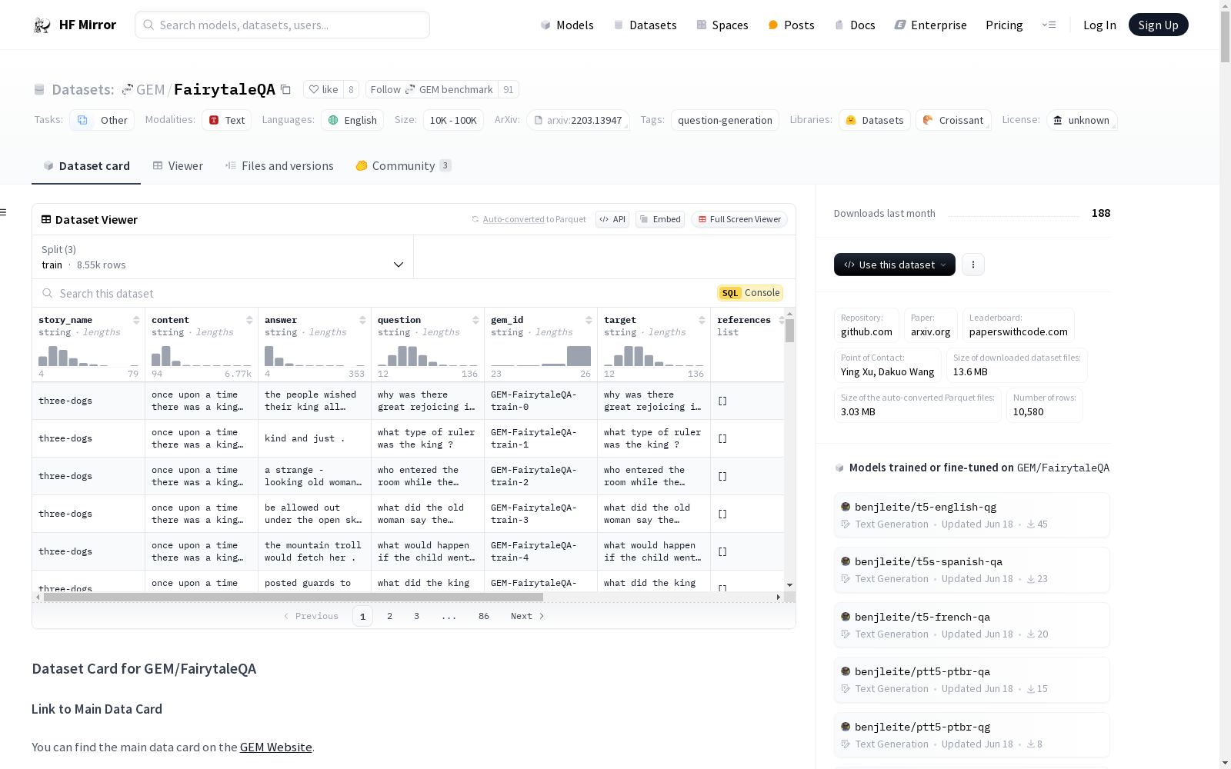Switch to the Dataset card tab
The width and height of the screenshot is (1231, 769).
[x=86, y=166]
